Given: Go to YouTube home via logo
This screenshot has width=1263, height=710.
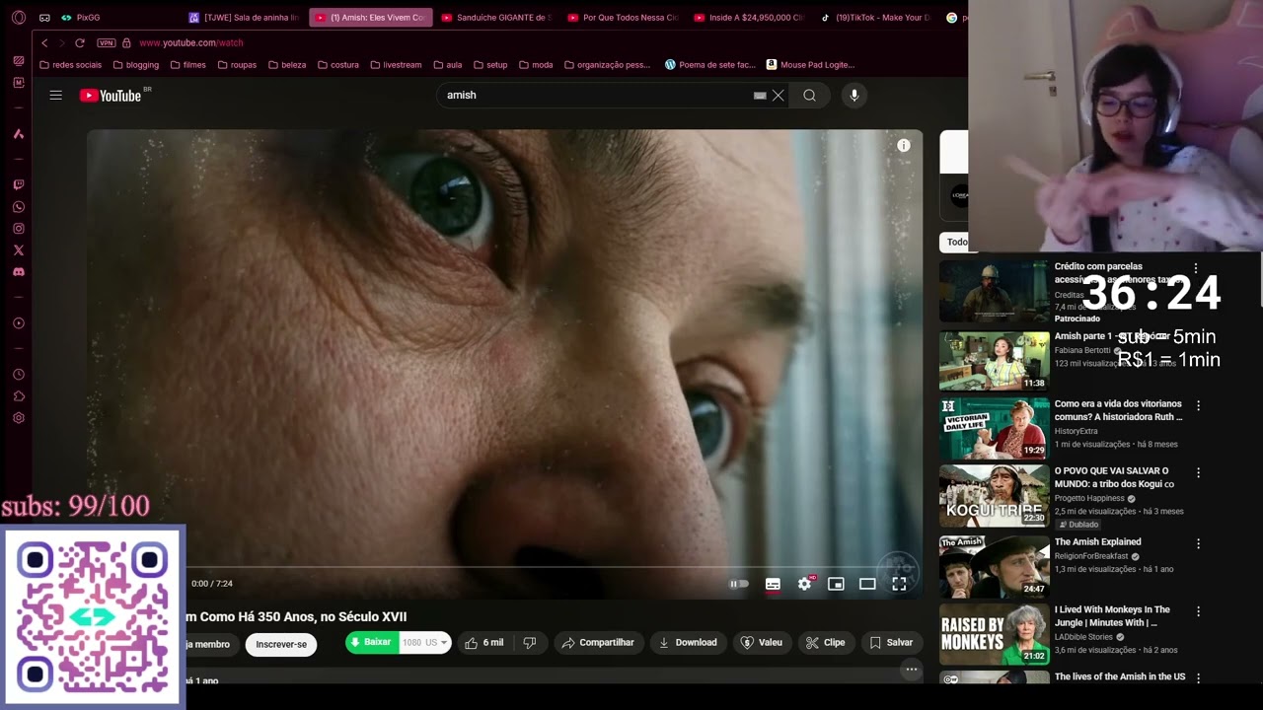Looking at the screenshot, I should (110, 96).
